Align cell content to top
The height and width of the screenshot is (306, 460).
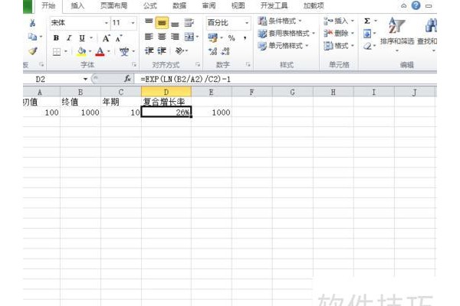click(149, 22)
